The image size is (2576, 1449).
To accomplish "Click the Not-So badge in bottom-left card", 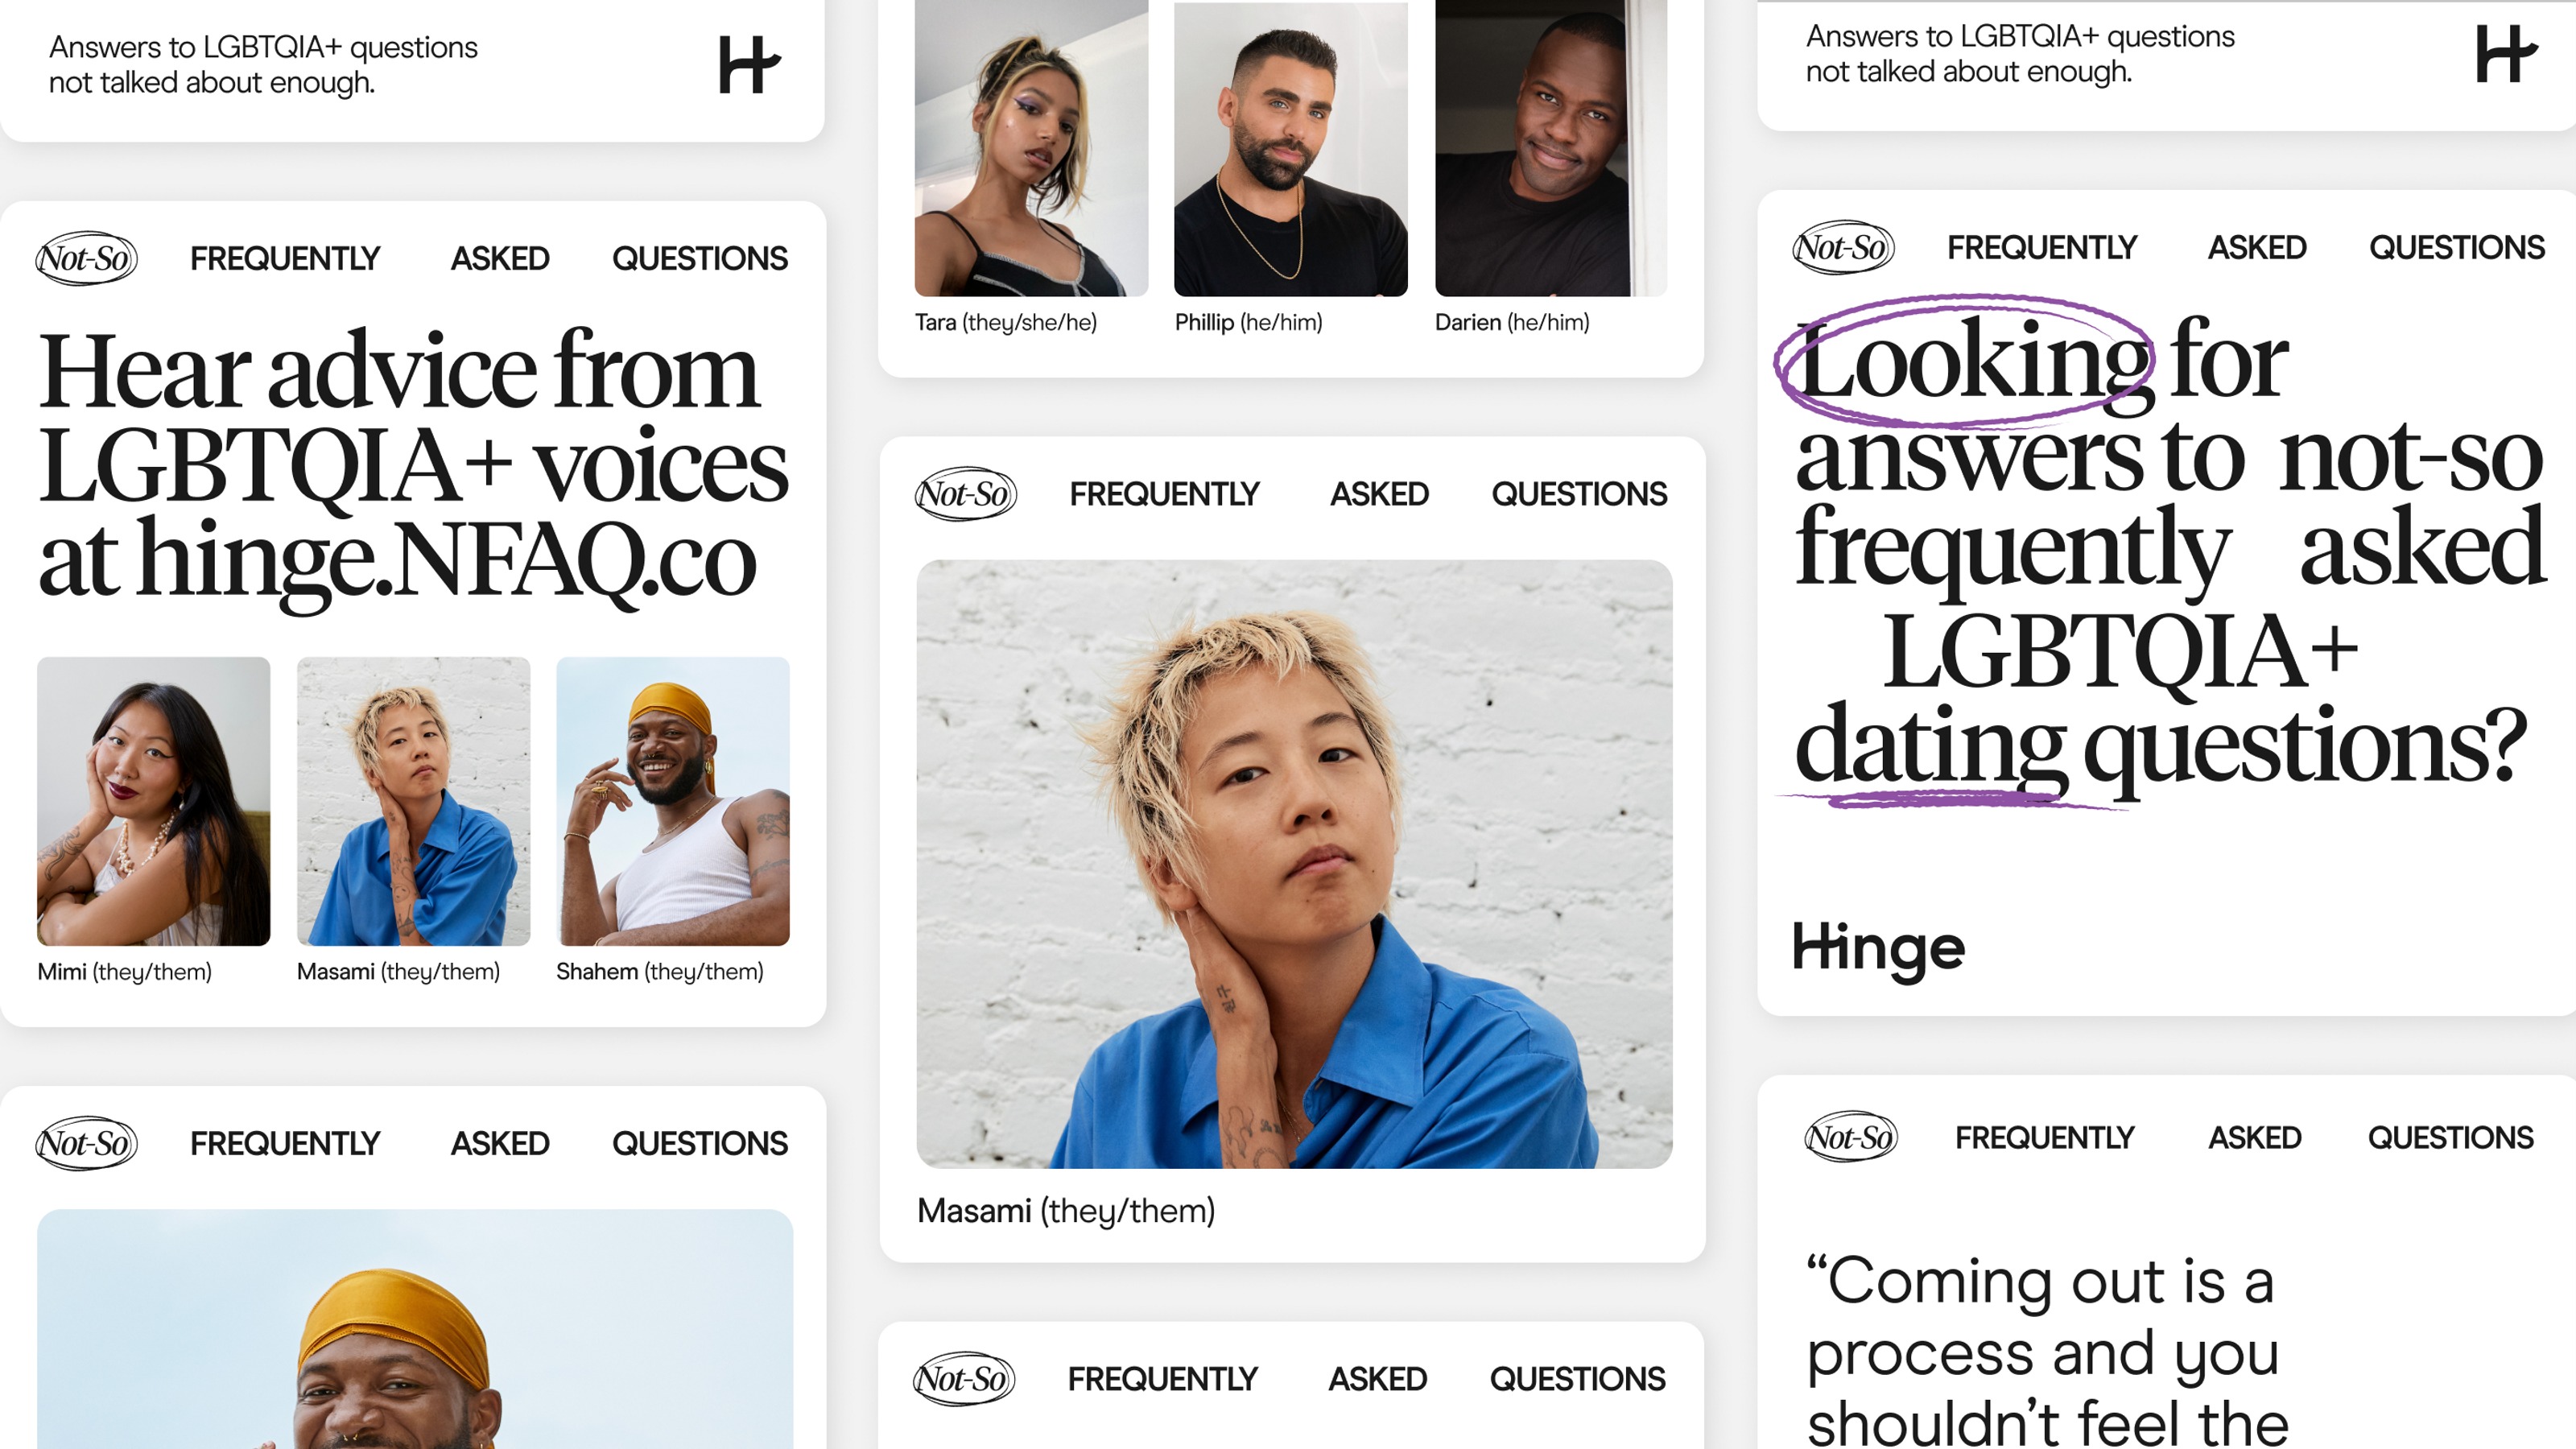I will coord(87,1143).
